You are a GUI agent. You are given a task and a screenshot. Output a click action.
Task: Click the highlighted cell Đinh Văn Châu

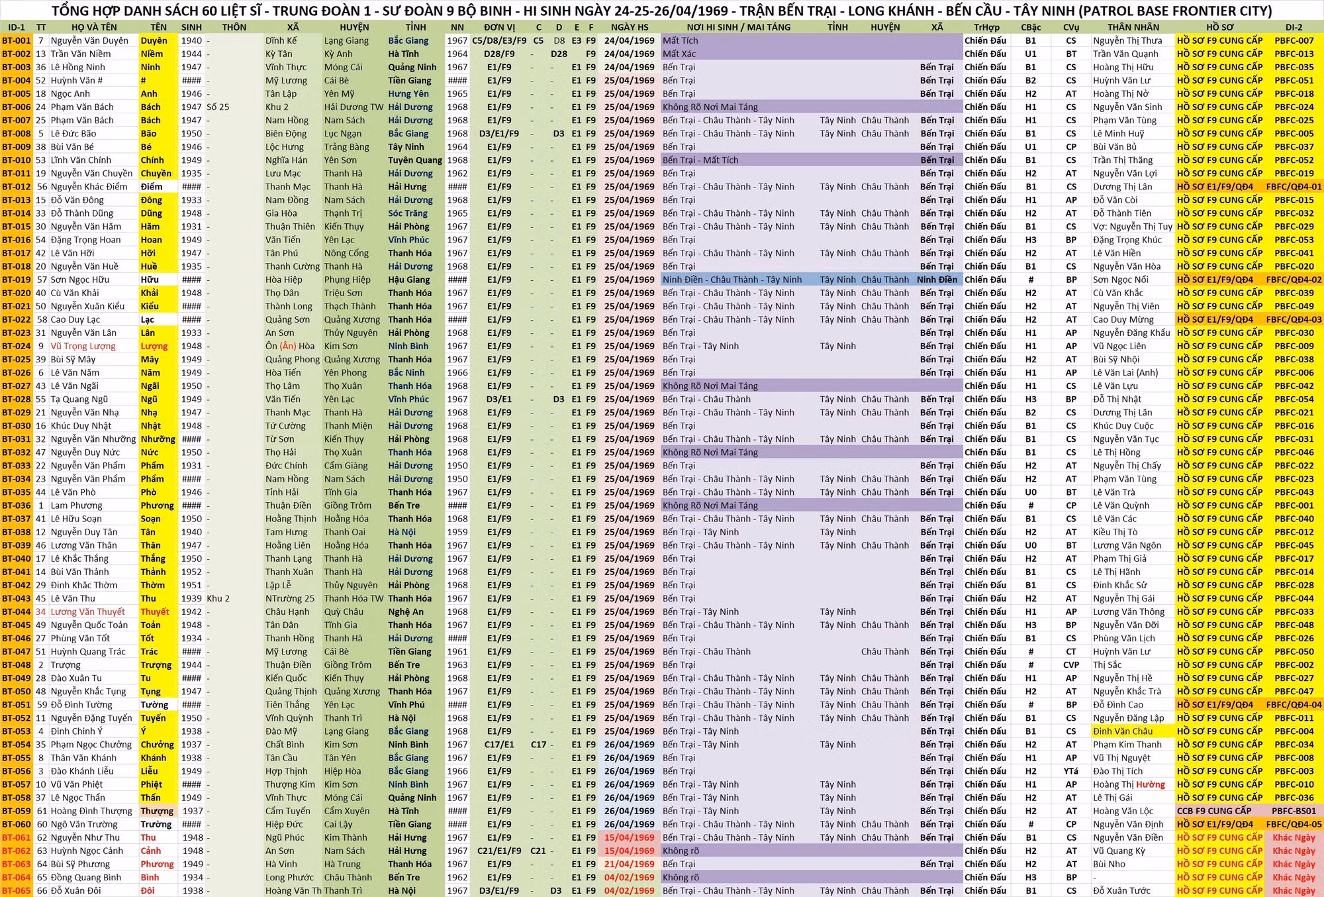coord(1123,731)
